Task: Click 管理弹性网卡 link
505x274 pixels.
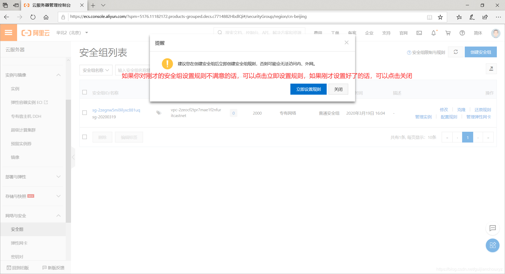Action: tap(478, 117)
